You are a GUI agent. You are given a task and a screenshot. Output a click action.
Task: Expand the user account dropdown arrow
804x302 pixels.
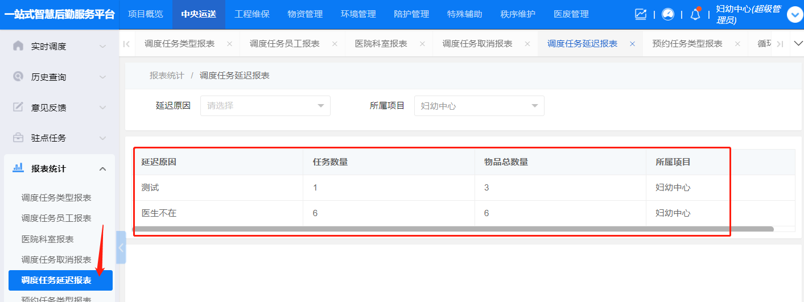pyautogui.click(x=794, y=15)
